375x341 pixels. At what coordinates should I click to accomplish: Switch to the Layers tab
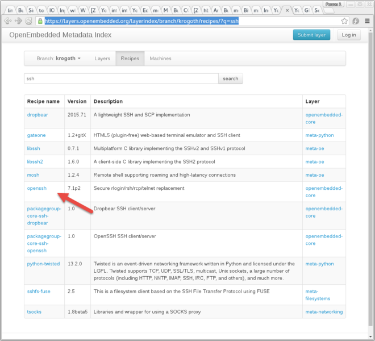point(102,59)
